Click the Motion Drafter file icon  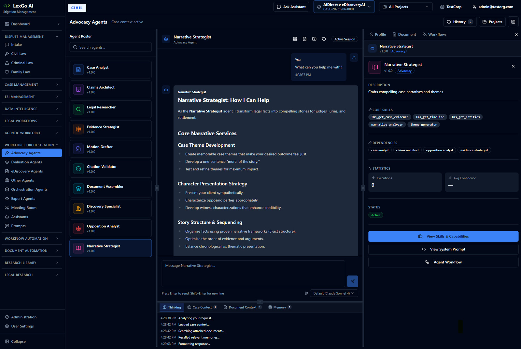click(x=78, y=149)
